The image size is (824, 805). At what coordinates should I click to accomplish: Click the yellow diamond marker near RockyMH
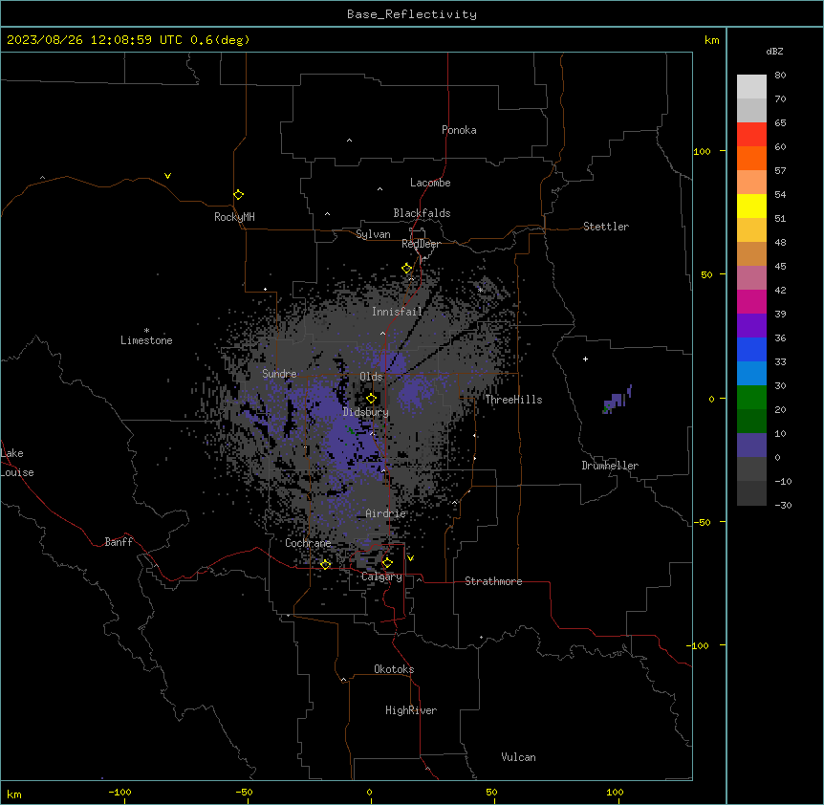(239, 195)
